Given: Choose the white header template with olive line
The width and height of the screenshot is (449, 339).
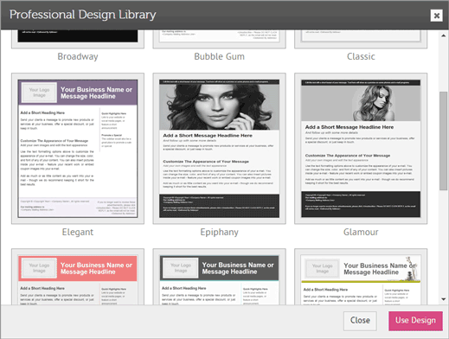Looking at the screenshot, I should [x=361, y=277].
